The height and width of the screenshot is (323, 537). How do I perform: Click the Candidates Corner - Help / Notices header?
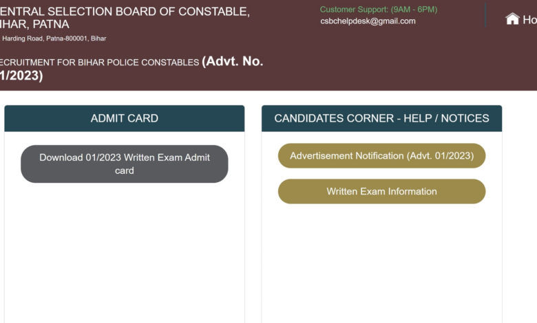tap(382, 118)
